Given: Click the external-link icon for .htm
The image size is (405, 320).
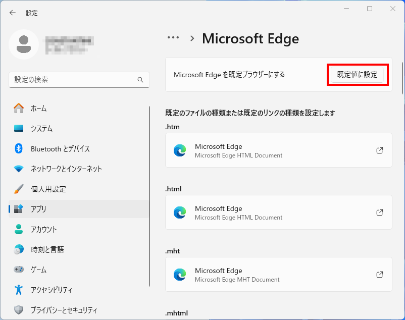Looking at the screenshot, I should pos(379,150).
